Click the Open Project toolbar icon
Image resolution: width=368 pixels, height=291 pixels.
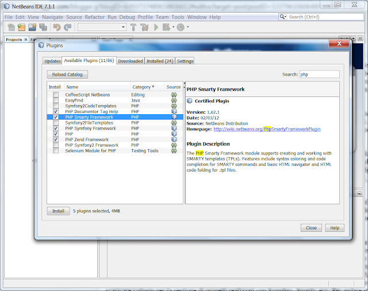32,28
